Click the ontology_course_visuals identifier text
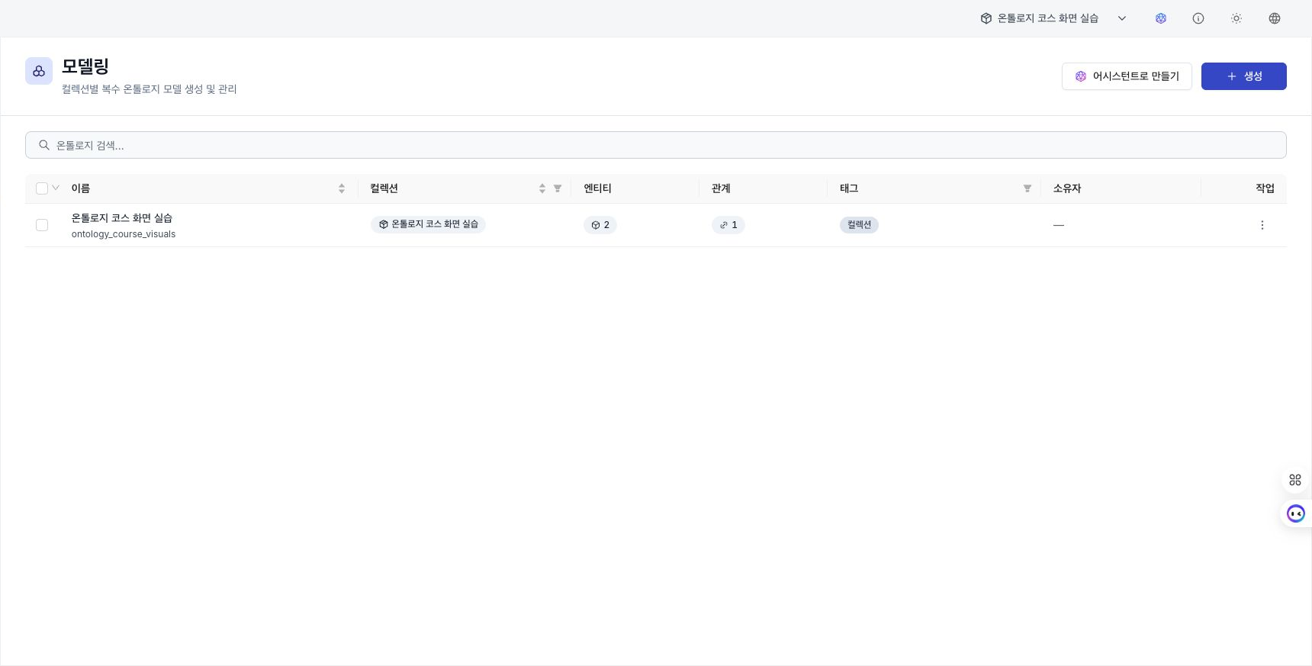The width and height of the screenshot is (1312, 666). 124,234
